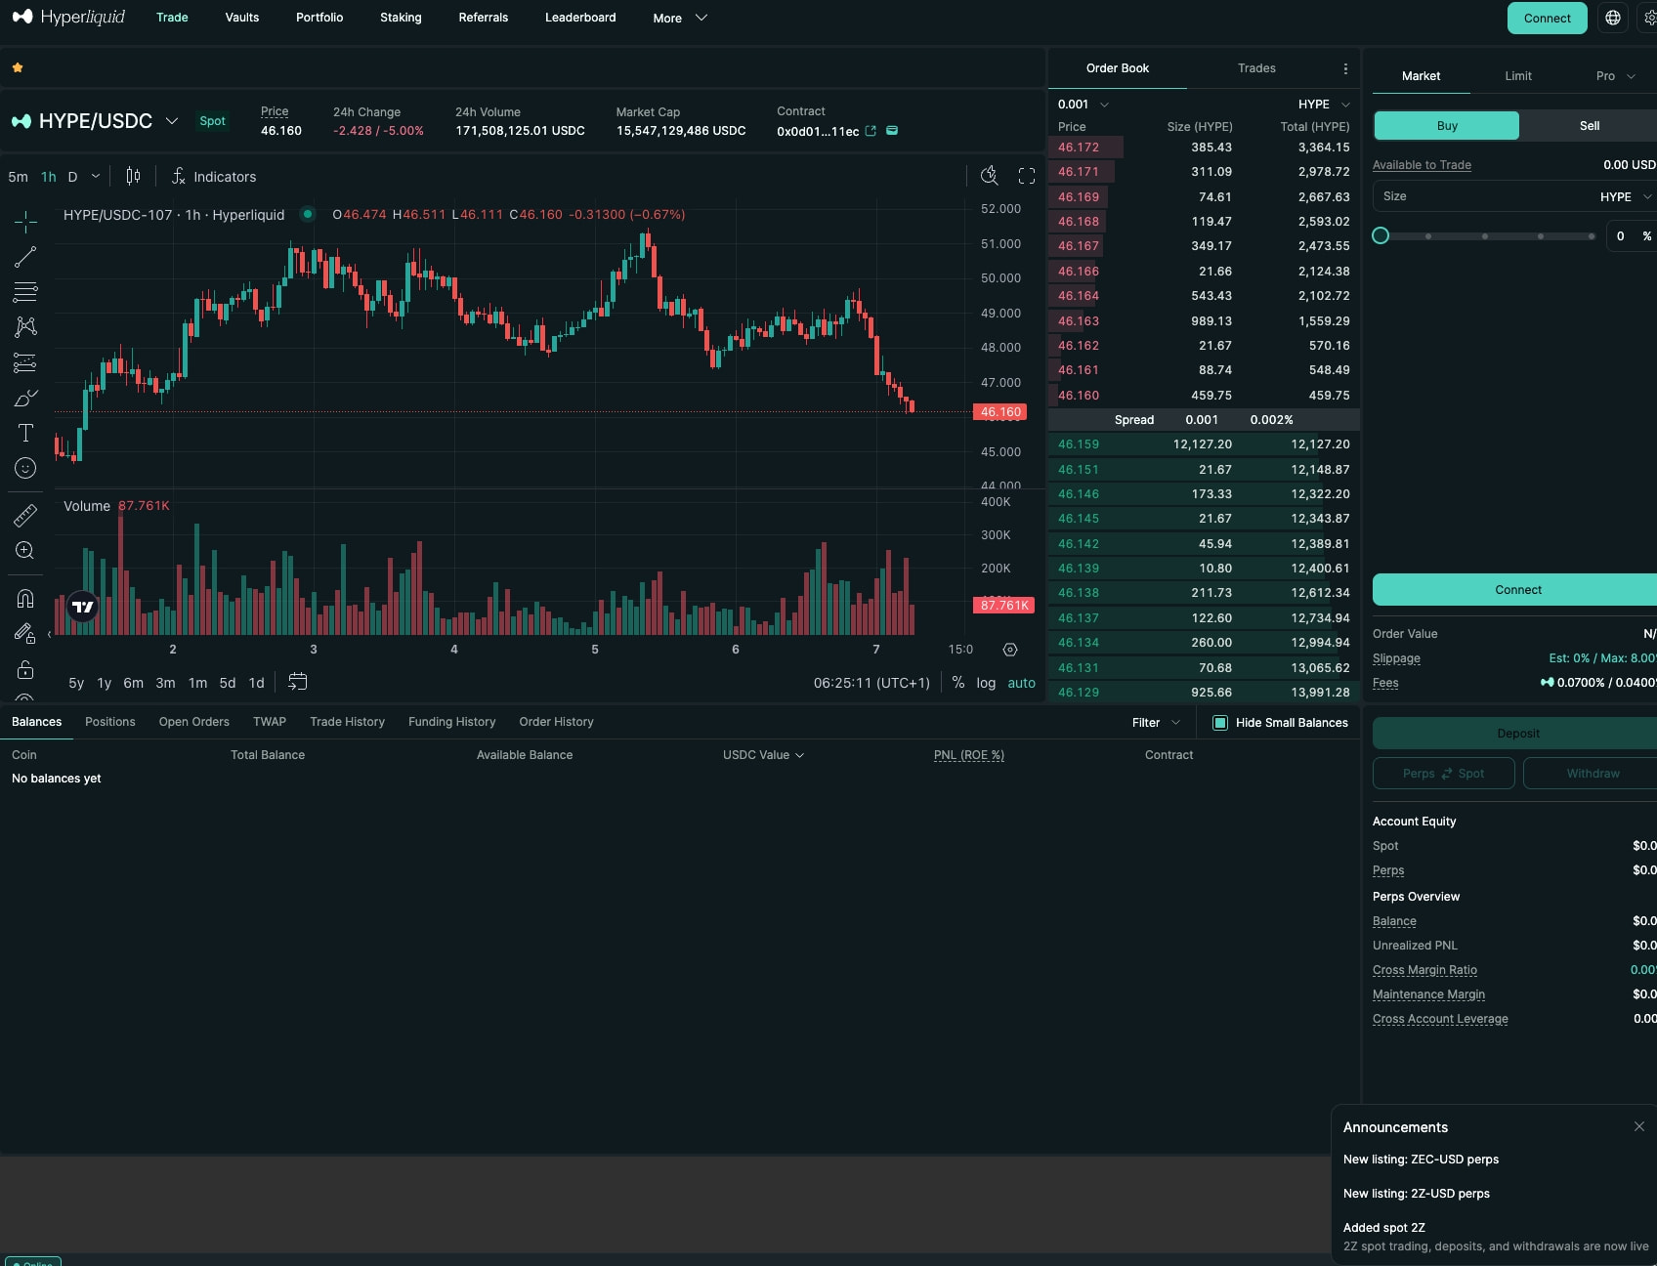The width and height of the screenshot is (1657, 1266).
Task: Click the wallet icon next to the contract
Action: [x=892, y=130]
